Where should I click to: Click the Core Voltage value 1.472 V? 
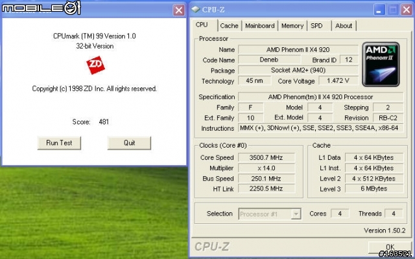[338, 80]
